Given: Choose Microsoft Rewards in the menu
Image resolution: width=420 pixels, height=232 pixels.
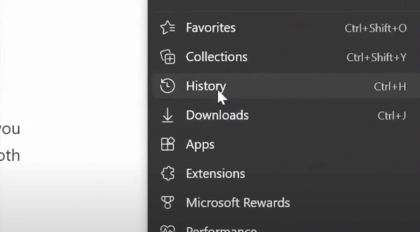Looking at the screenshot, I should click(284, 203).
